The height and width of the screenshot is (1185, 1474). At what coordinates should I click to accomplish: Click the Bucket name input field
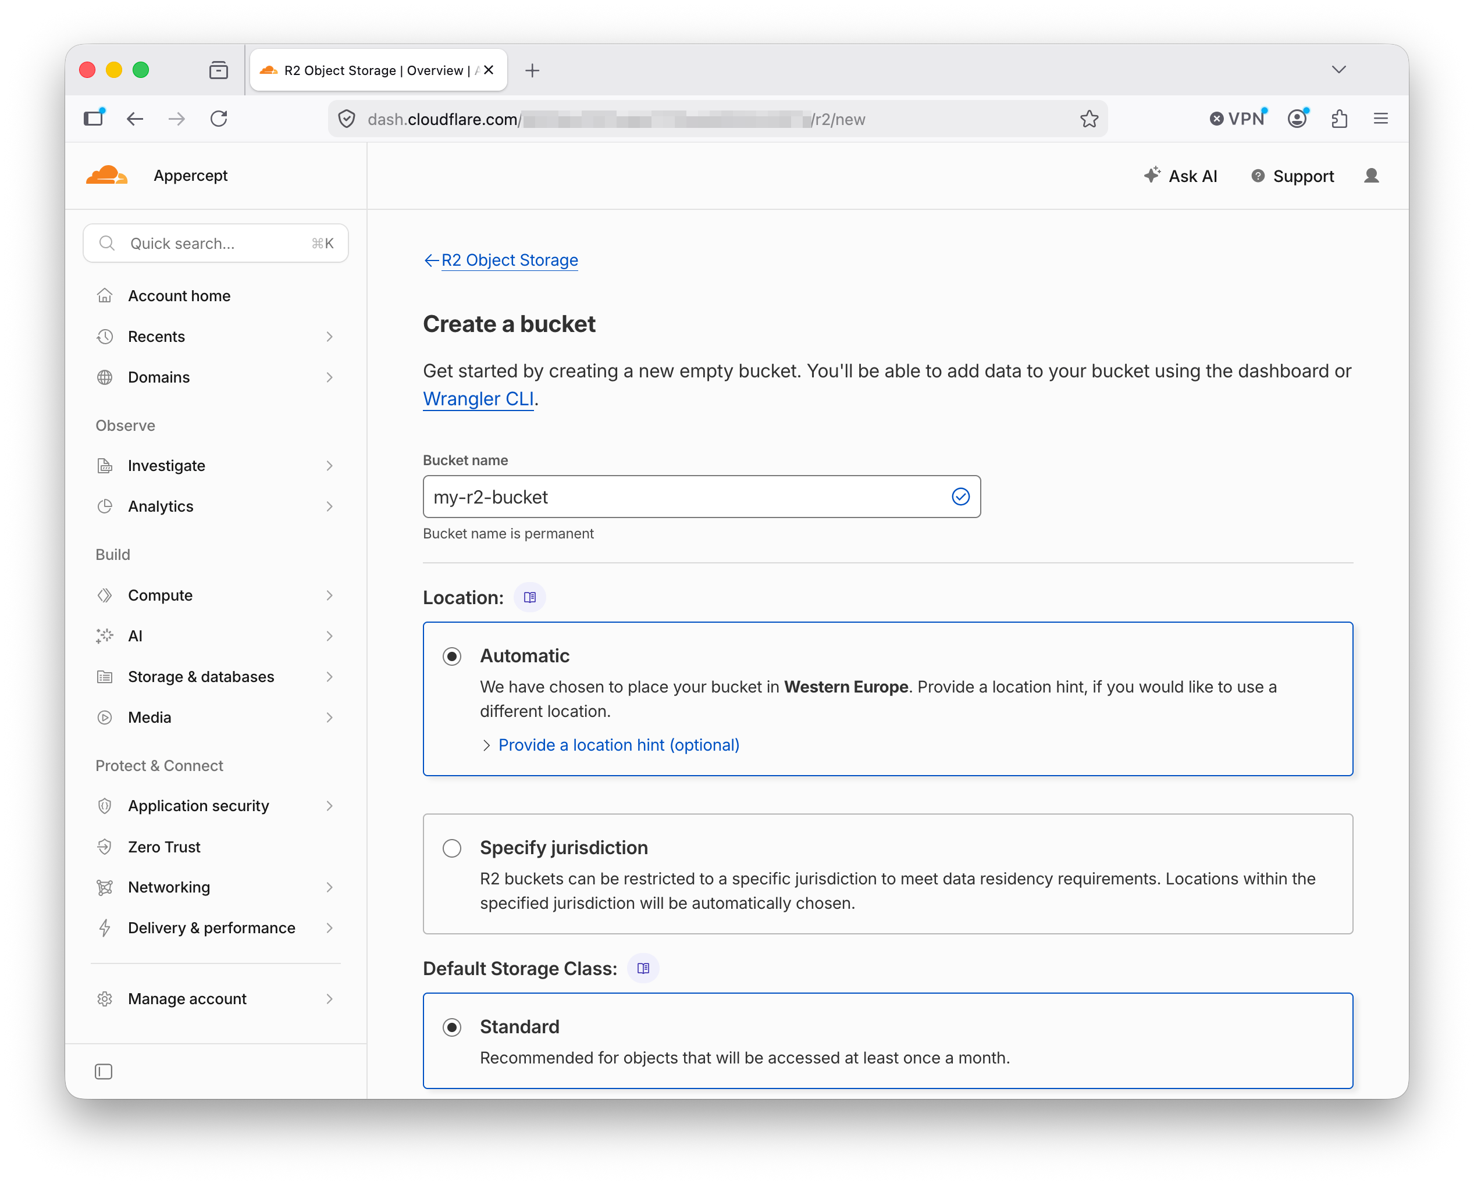702,497
